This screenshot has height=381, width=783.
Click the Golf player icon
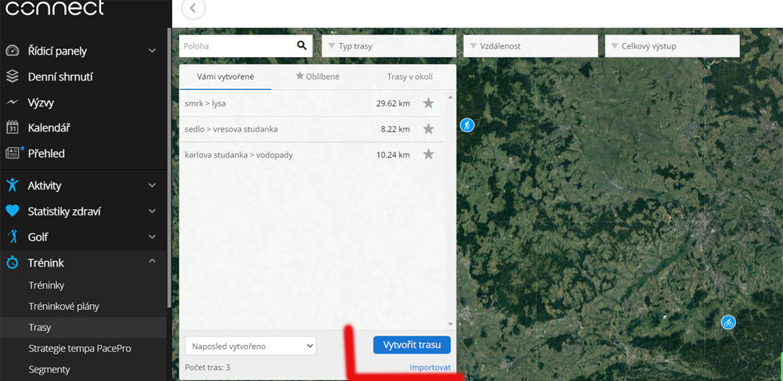click(x=13, y=237)
